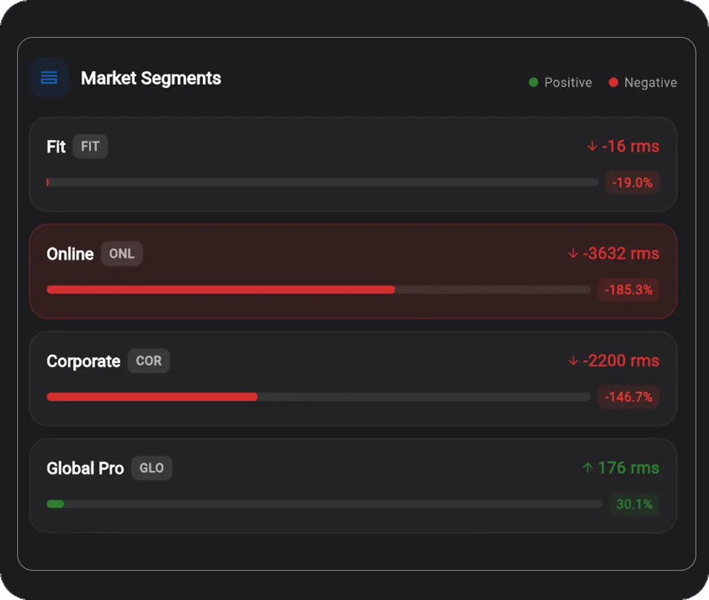709x600 pixels.
Task: Open the Fit segment card
Action: click(x=353, y=164)
